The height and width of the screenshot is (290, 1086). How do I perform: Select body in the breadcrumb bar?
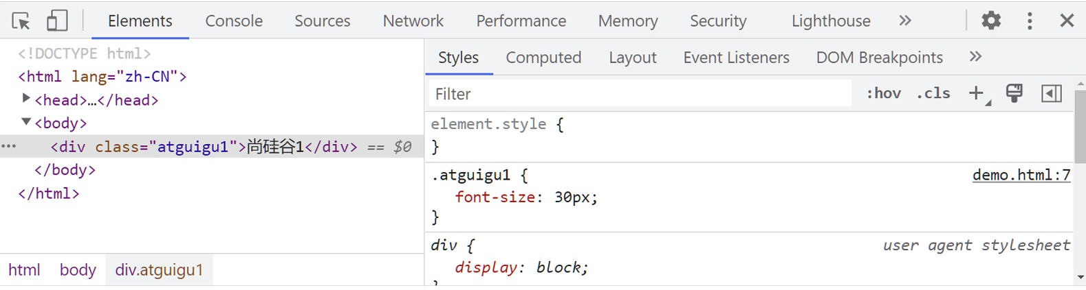point(78,270)
